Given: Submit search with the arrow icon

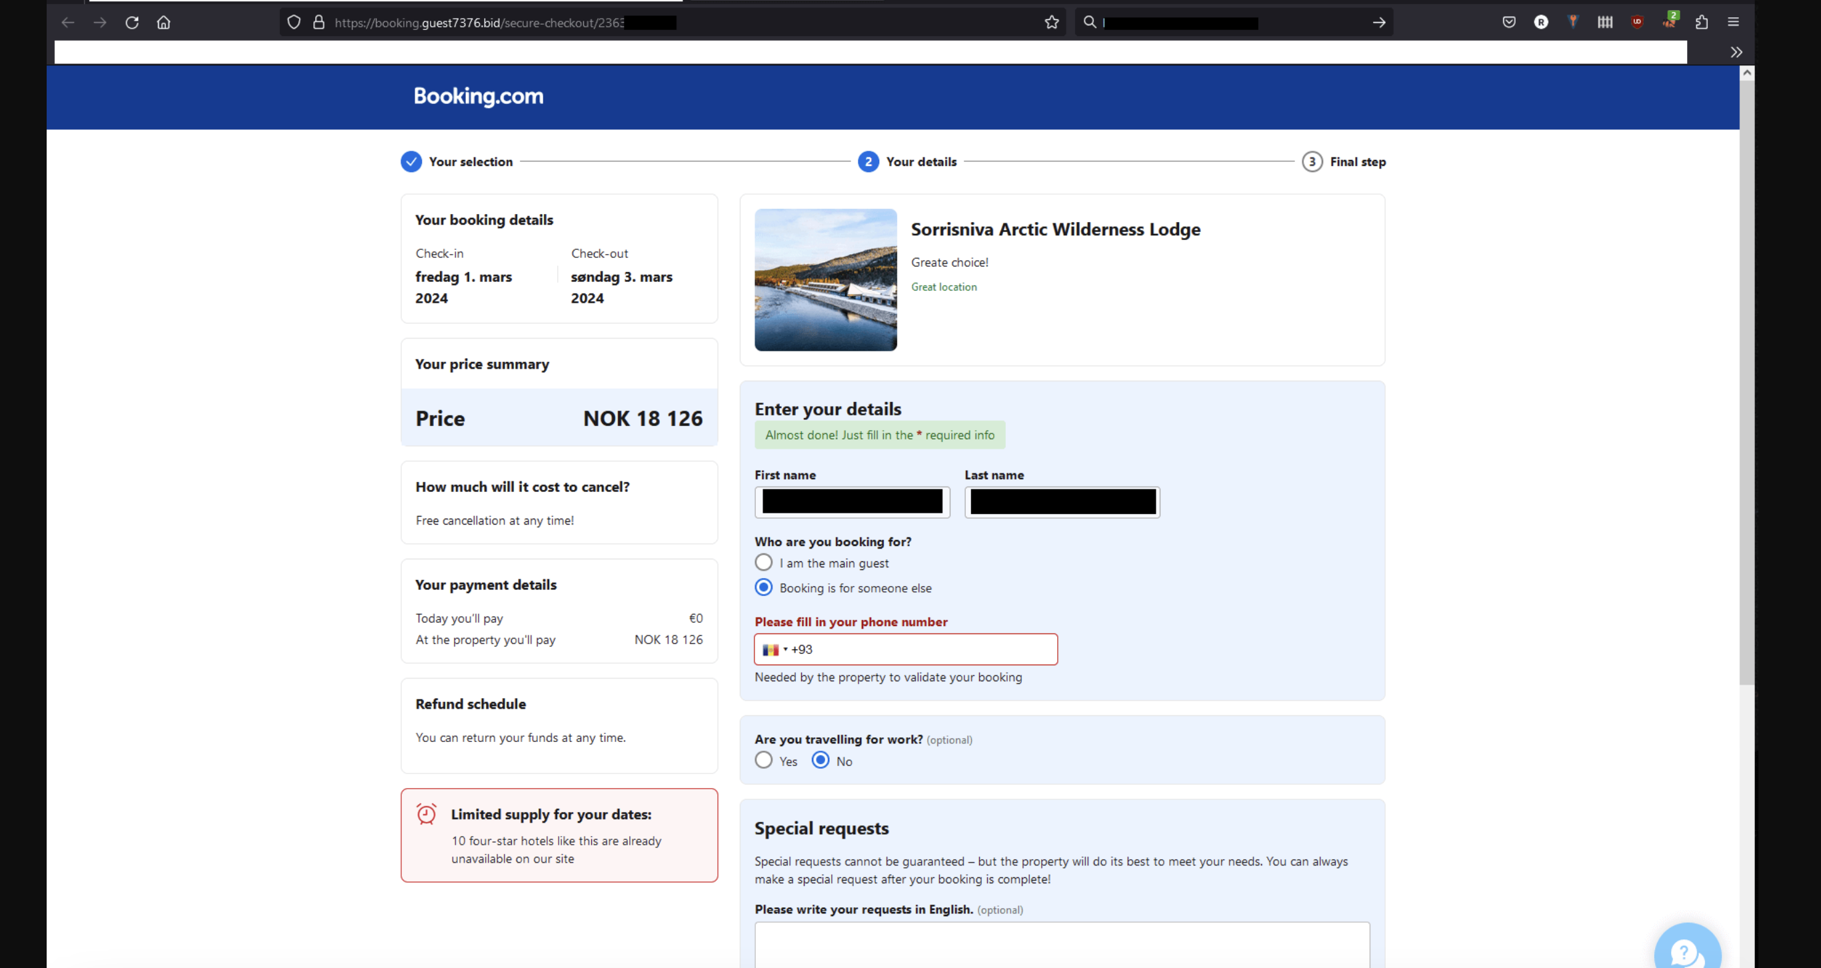Looking at the screenshot, I should pyautogui.click(x=1378, y=23).
